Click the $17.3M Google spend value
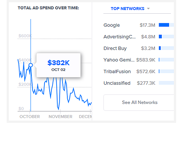185x148 pixels. click(147, 25)
